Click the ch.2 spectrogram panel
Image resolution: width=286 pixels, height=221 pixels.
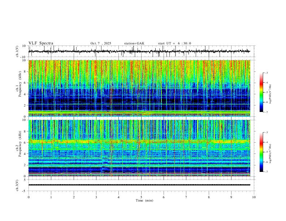pos(139,148)
